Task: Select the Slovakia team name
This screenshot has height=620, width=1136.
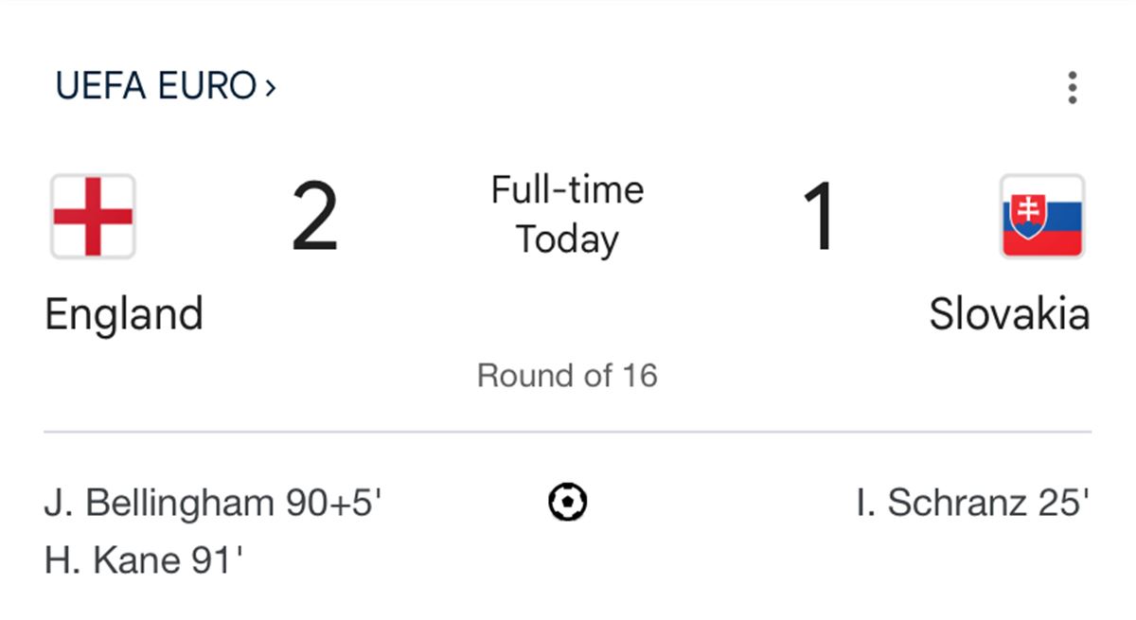Action: (x=1009, y=314)
